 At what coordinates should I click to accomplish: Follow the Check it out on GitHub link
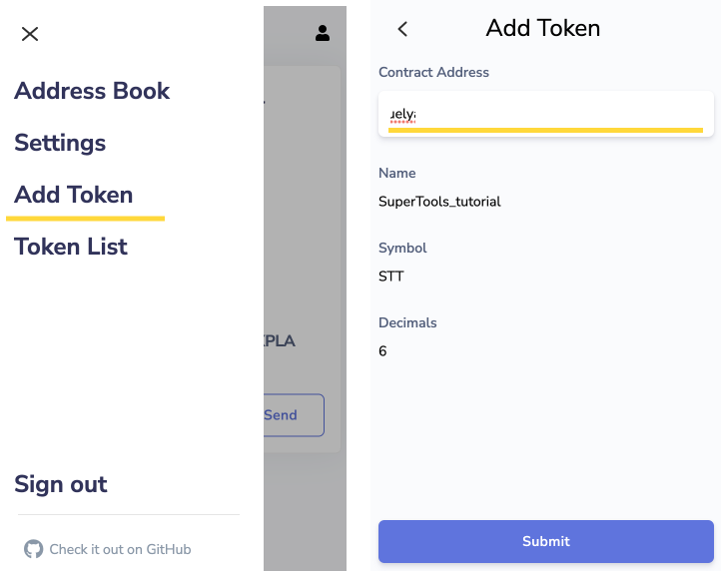tap(120, 549)
